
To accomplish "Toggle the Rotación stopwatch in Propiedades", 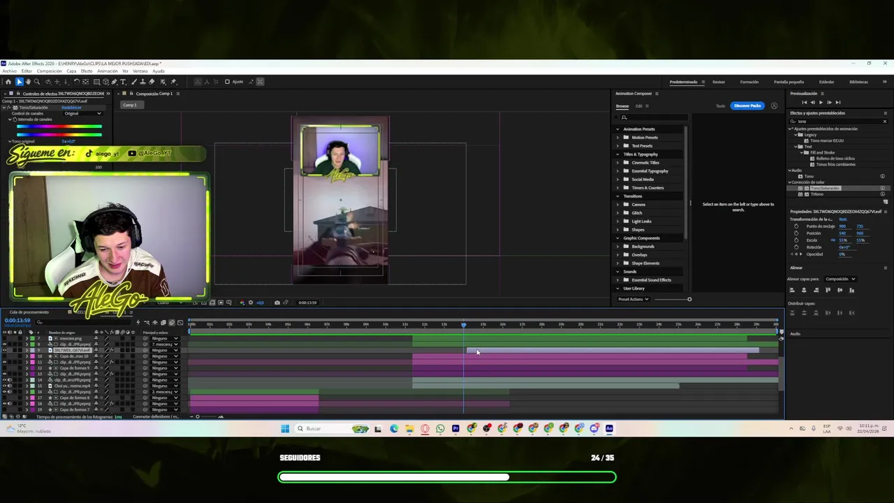I will (796, 247).
